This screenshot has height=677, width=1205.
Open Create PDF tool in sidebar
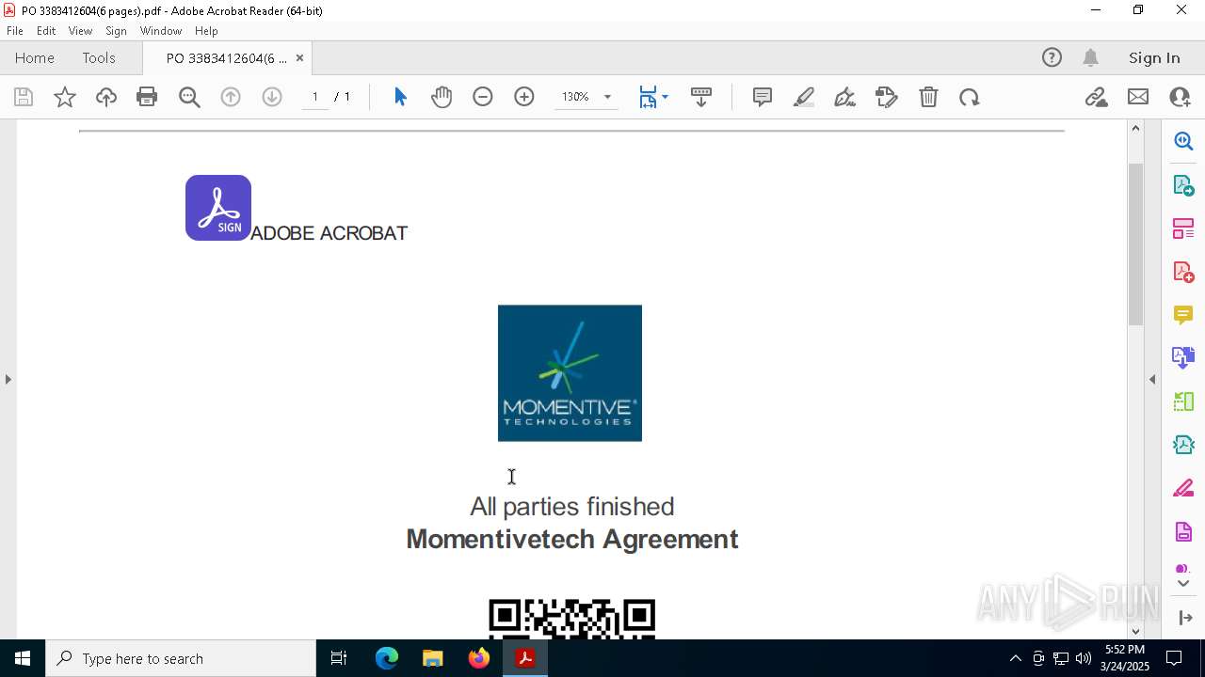tap(1183, 272)
